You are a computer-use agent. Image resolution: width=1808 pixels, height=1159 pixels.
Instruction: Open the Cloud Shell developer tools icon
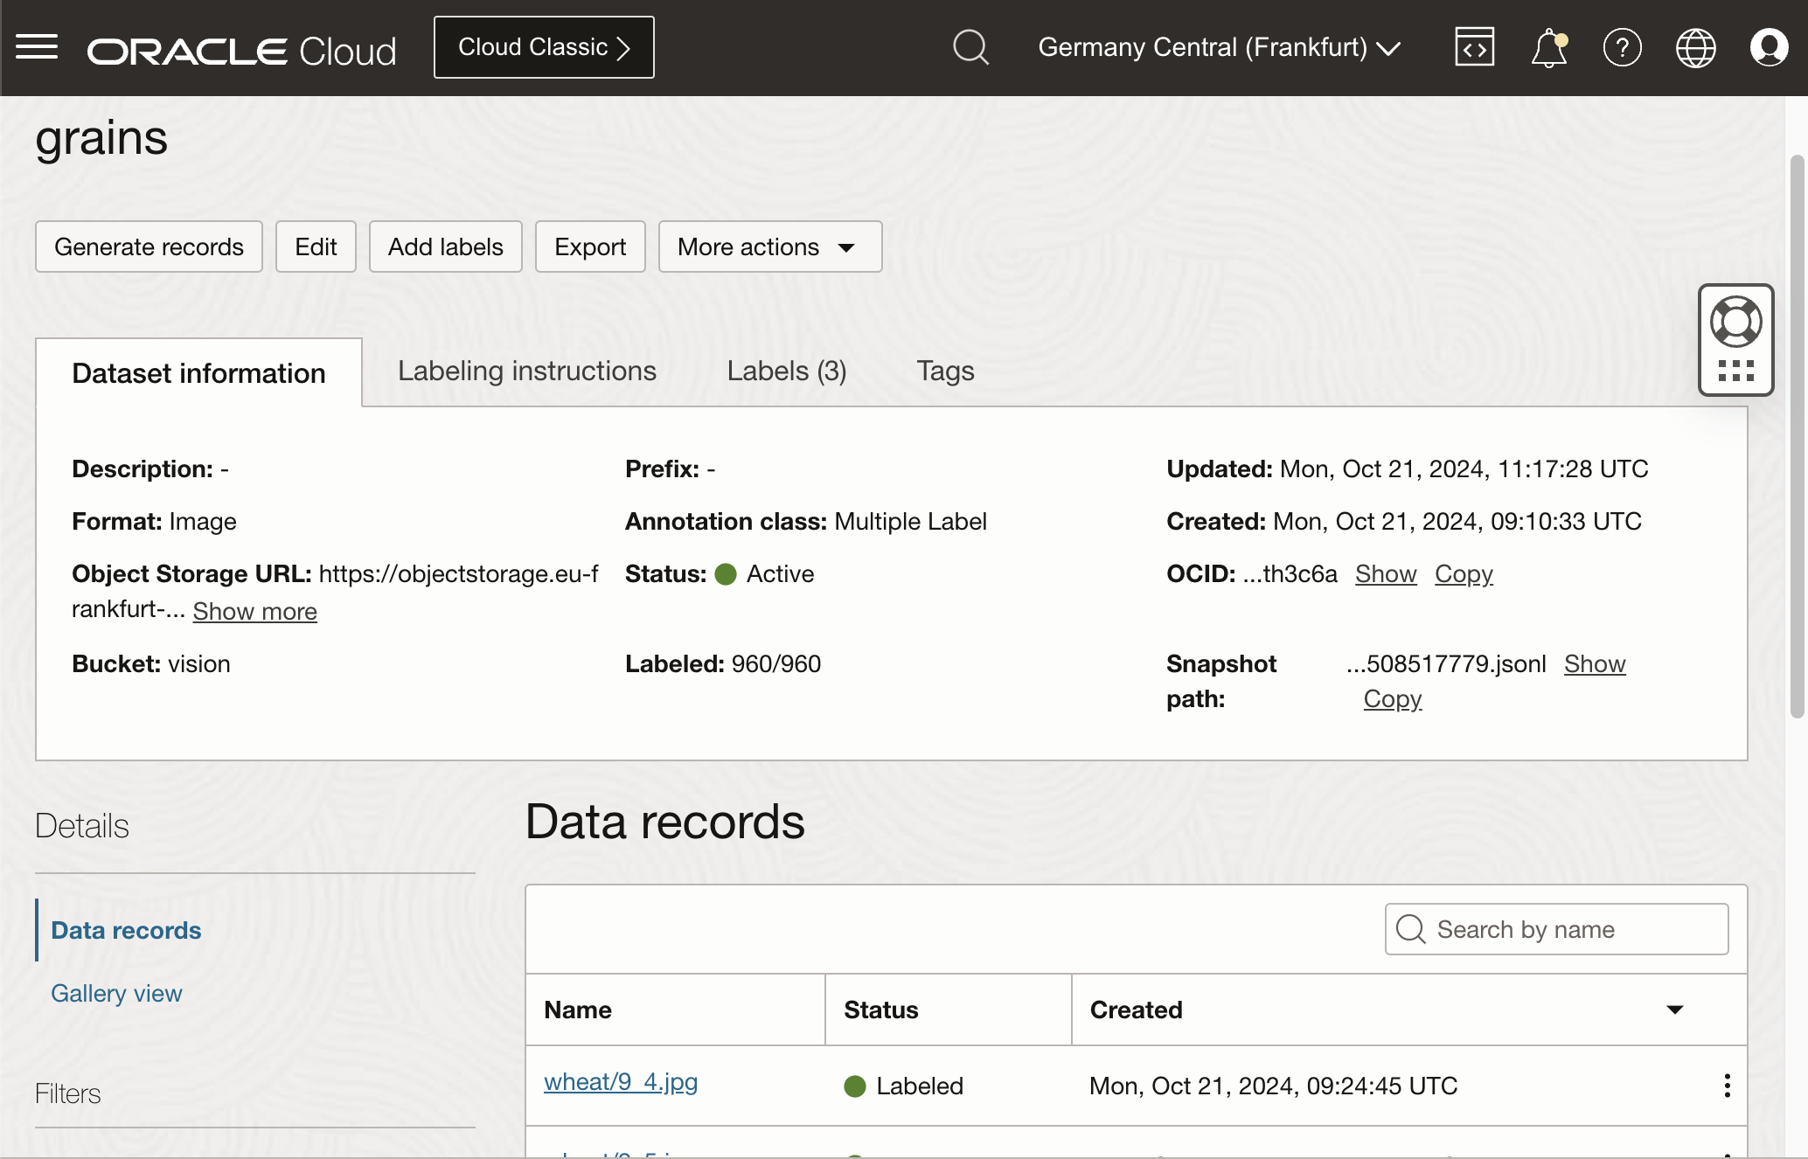point(1474,47)
